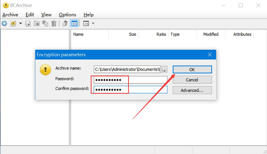This screenshot has width=267, height=154.
Task: Click the list view style icon
Action: [86, 23]
